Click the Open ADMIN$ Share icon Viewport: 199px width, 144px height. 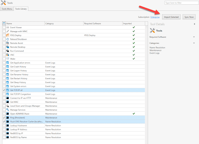[x=8, y=114]
